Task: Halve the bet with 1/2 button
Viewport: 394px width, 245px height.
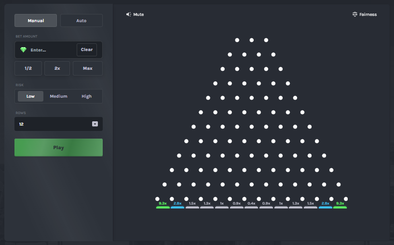Action: (28, 68)
